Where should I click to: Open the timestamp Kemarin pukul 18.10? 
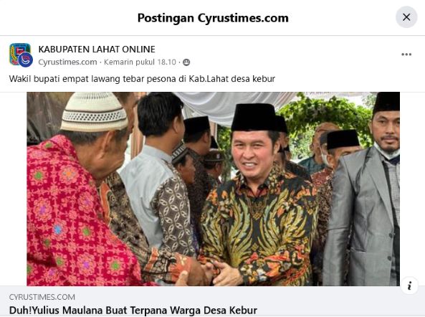[140, 62]
